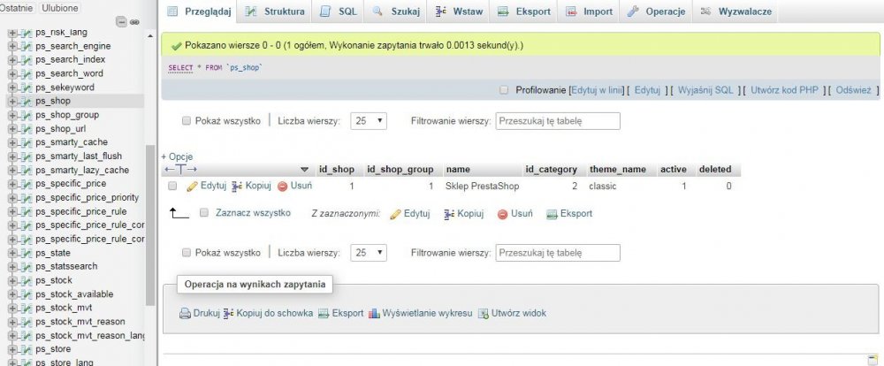
Task: Click the Kopiuj icon in Z zaznaczonymi bar
Action: 449,214
